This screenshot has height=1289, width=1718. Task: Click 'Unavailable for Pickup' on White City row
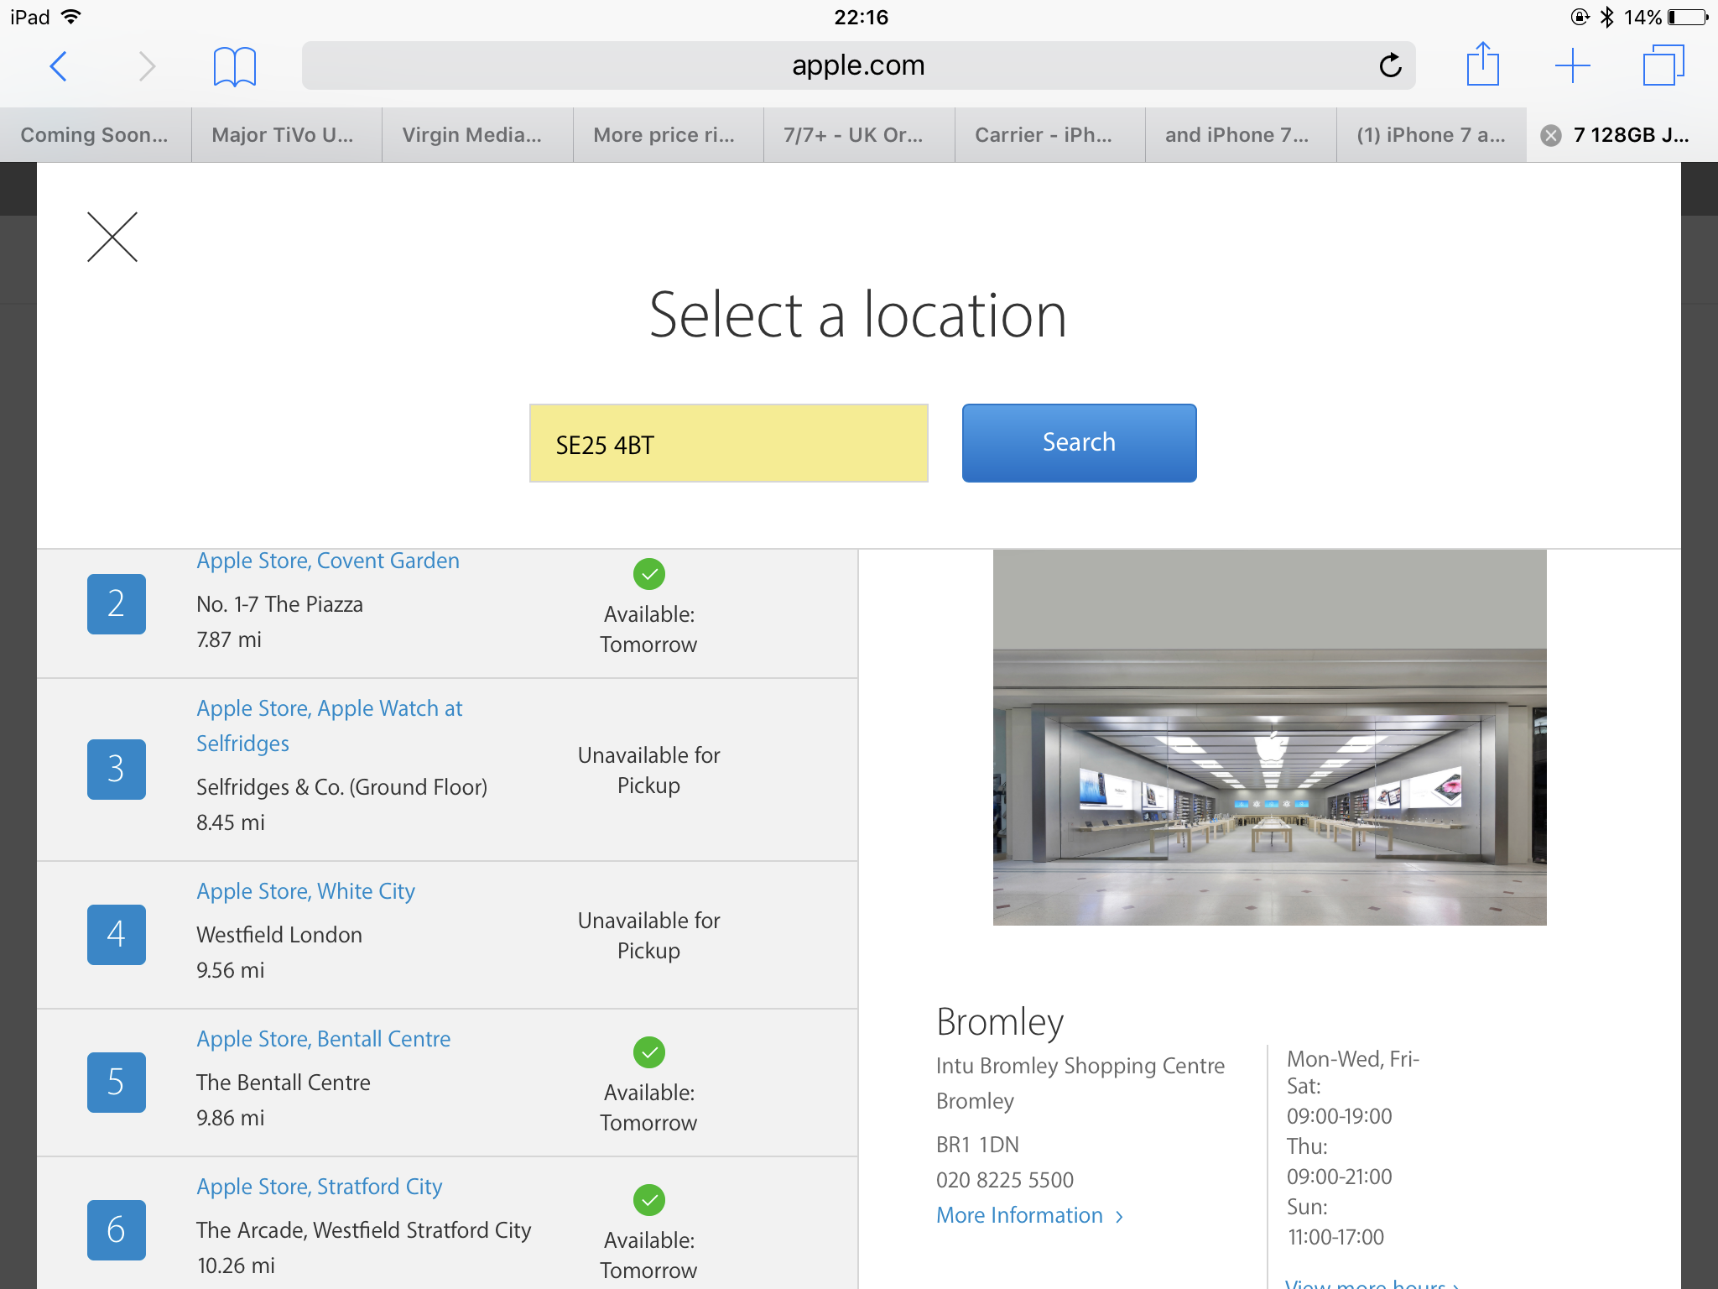[x=648, y=936]
